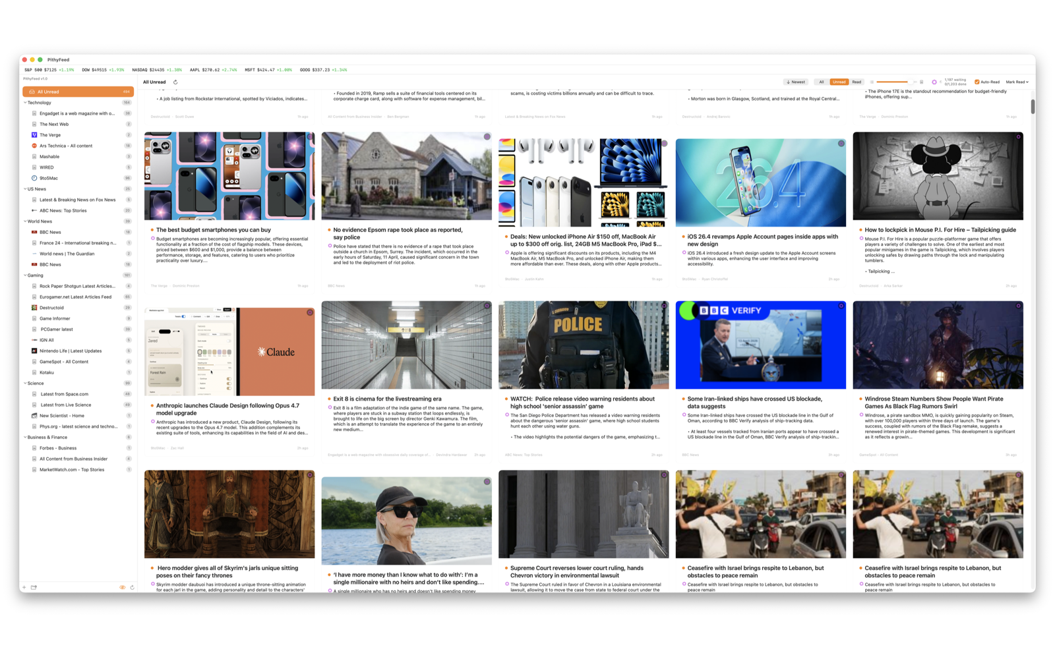Click the add feed plus icon
1055x659 pixels.
pos(24,587)
